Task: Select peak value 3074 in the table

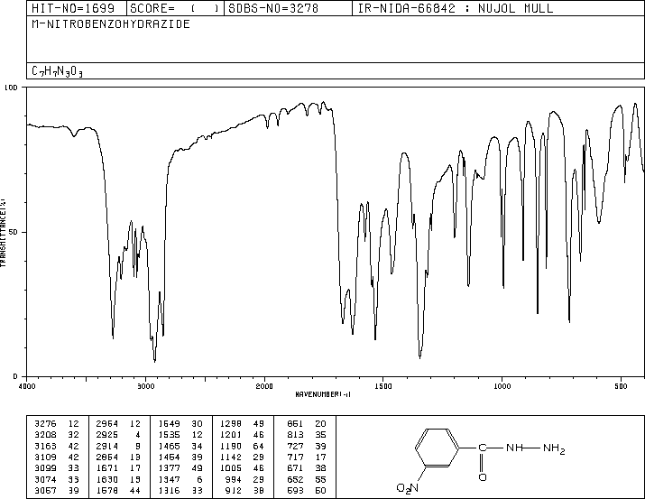Action: click(x=45, y=479)
